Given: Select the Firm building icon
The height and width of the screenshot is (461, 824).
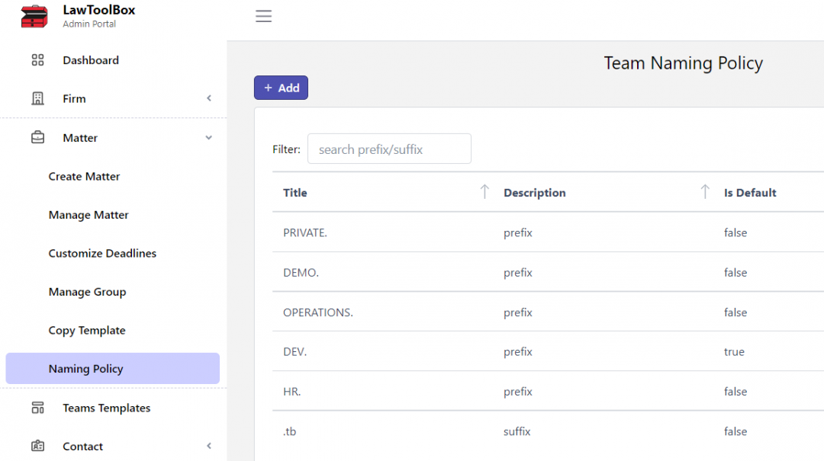Looking at the screenshot, I should (x=37, y=98).
